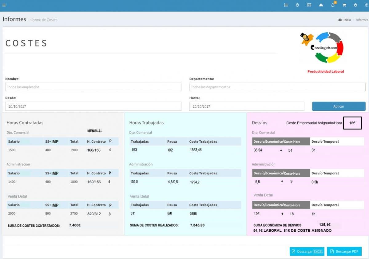Click the clock icon in top bar
Viewport: 369px width, 259px height.
pyautogui.click(x=297, y=5)
